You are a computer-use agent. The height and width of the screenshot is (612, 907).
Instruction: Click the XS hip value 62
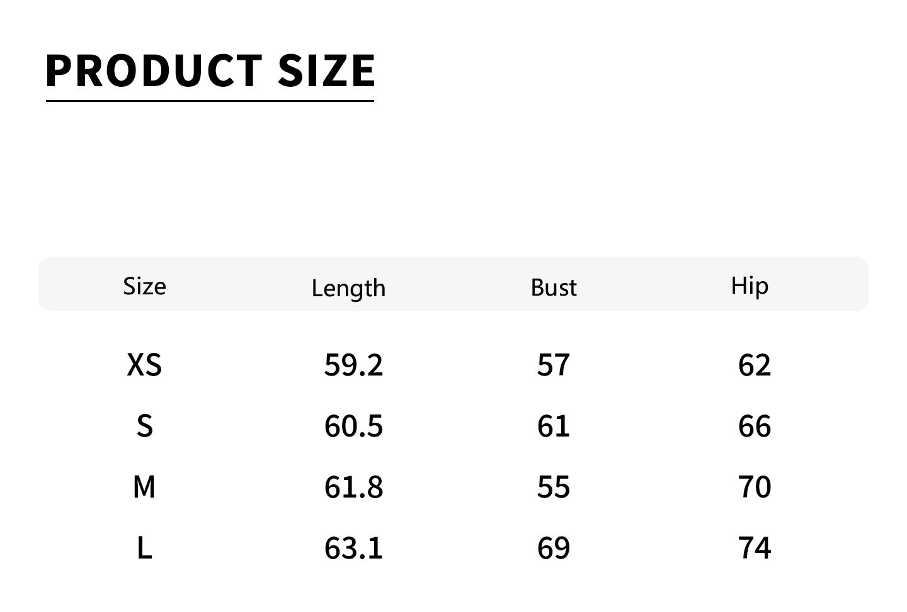(x=755, y=365)
